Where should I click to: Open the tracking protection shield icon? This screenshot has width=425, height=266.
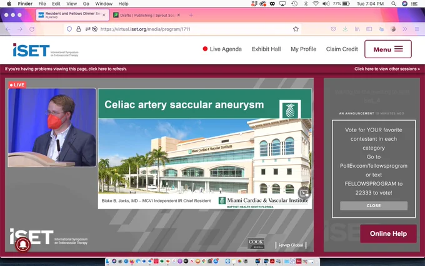point(69,29)
